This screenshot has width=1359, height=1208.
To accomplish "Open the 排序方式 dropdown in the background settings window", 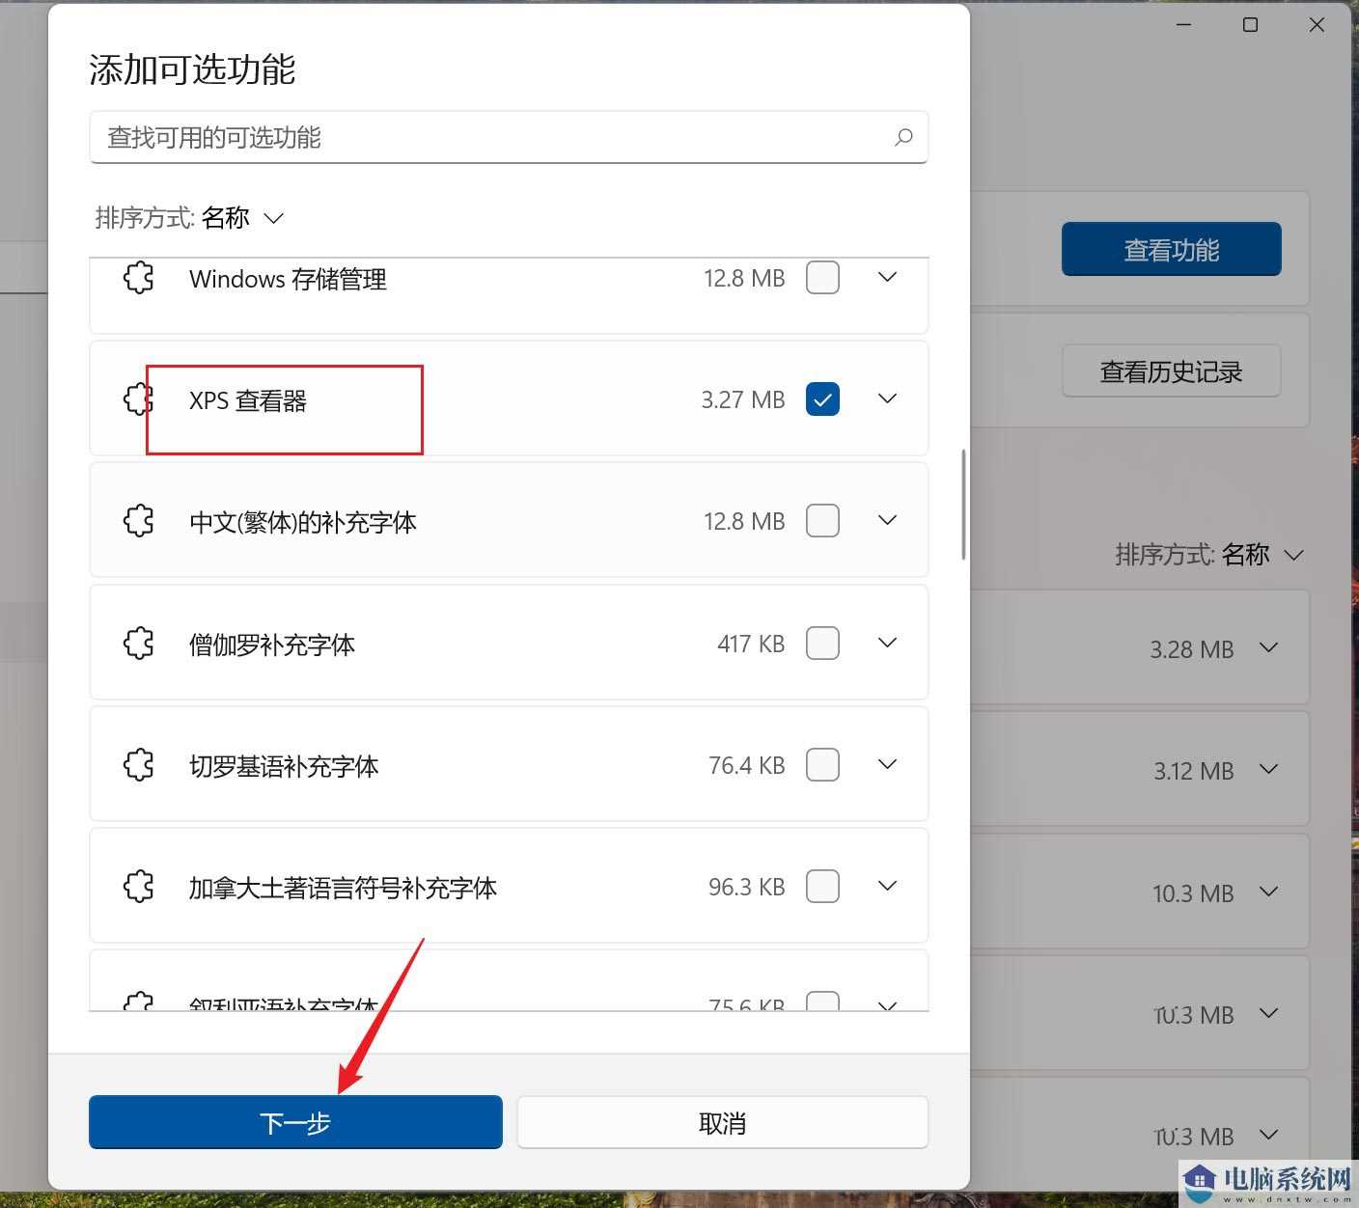I will pos(1210,555).
